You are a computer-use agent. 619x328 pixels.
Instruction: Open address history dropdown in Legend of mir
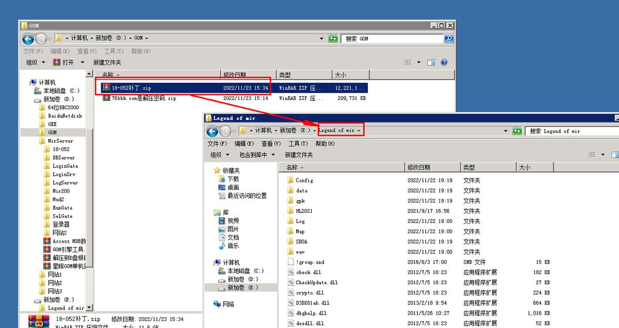506,131
